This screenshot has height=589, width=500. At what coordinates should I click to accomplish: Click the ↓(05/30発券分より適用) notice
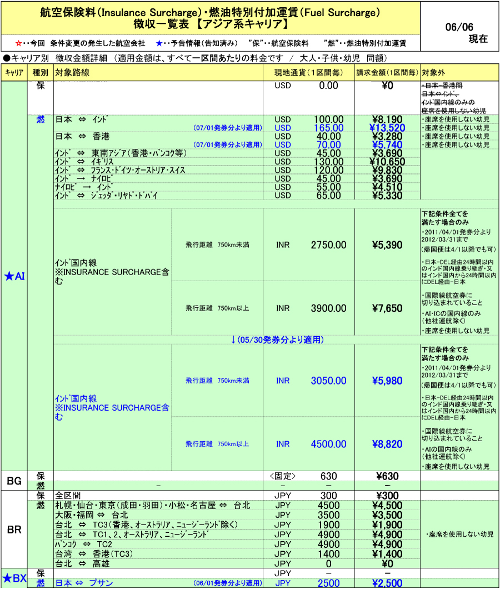[x=277, y=340]
